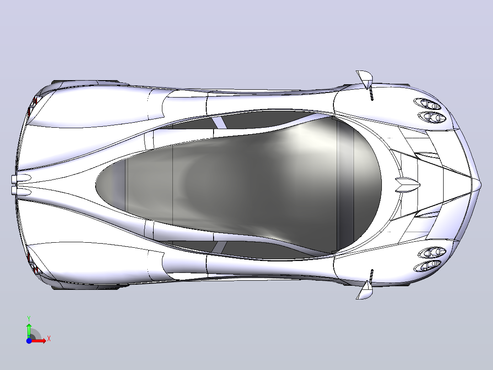Select the car's glass canopy surface

(239, 184)
